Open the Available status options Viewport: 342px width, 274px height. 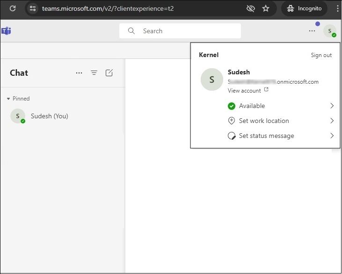(281, 106)
